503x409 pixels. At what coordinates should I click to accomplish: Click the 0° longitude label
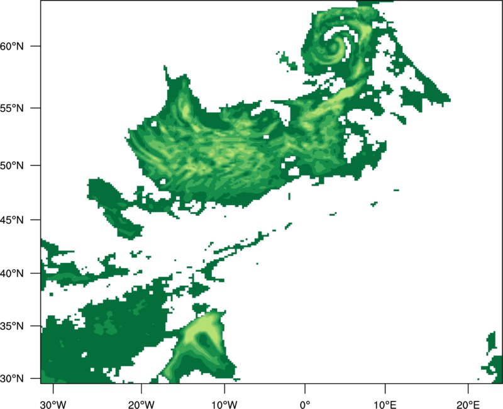tap(305, 405)
